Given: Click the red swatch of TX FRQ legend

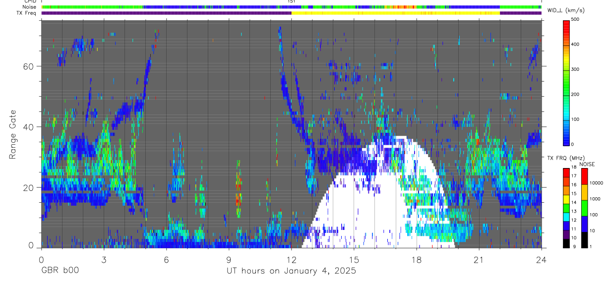Looking at the screenshot, I should pos(566,172).
